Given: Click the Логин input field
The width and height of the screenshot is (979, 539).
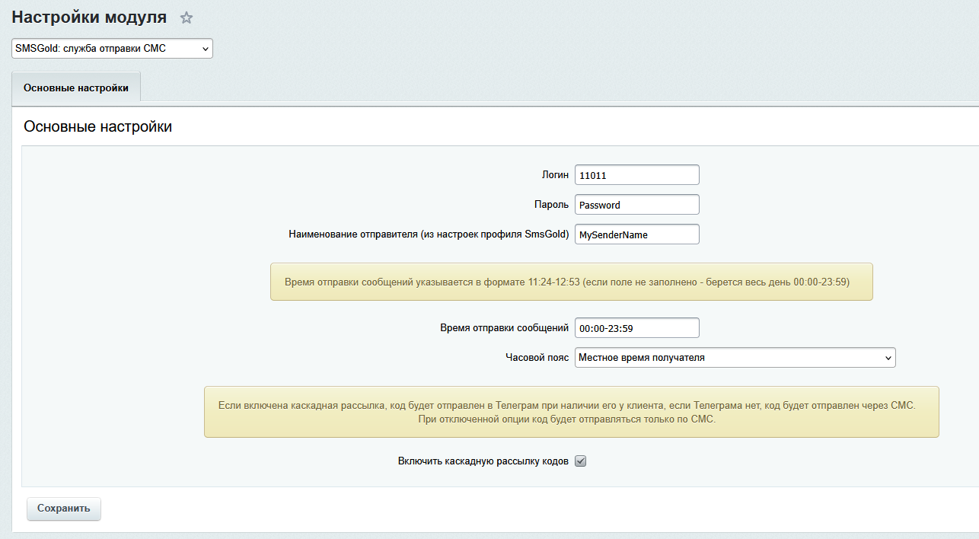Looking at the screenshot, I should pyautogui.click(x=636, y=175).
